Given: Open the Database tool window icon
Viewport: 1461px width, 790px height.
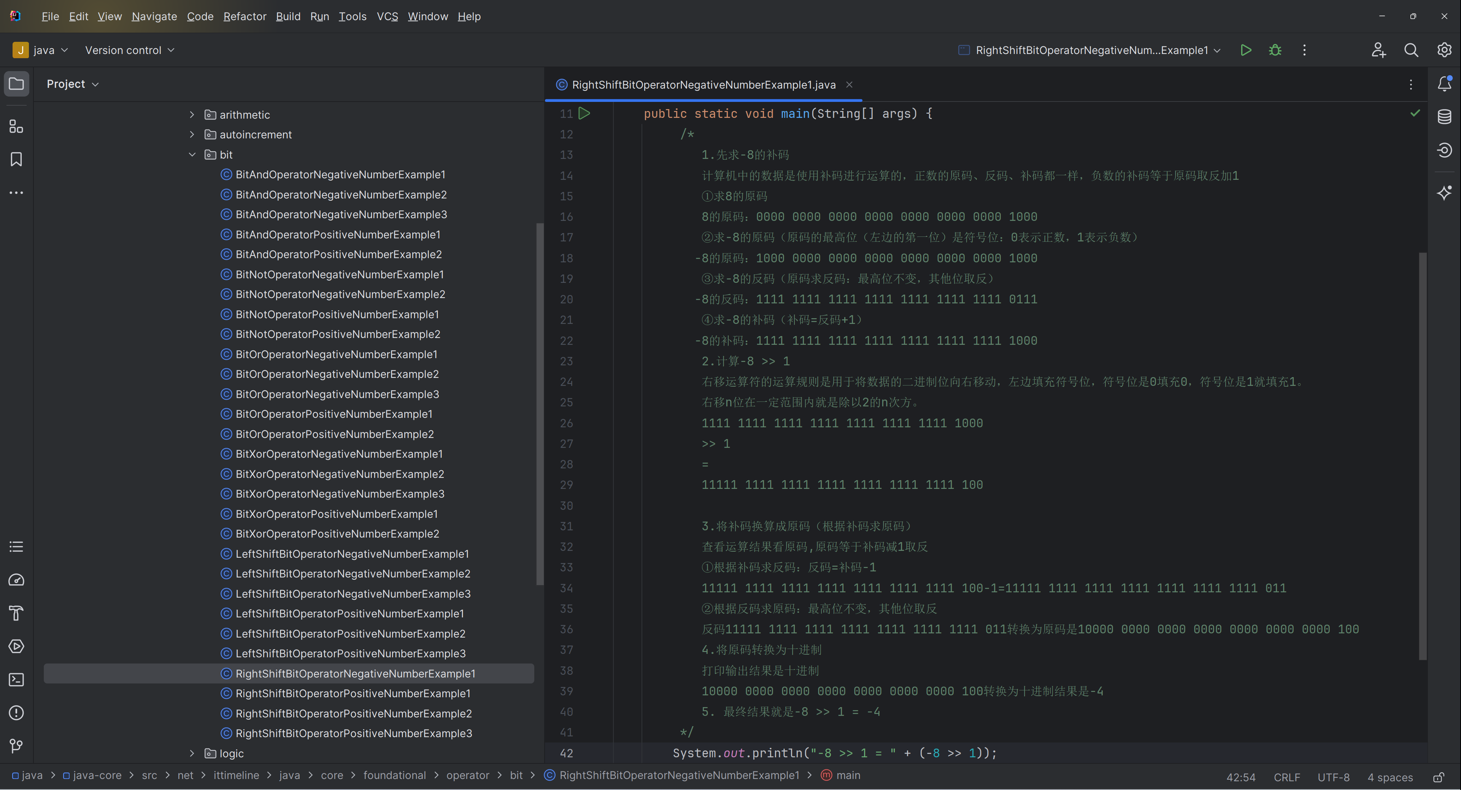Looking at the screenshot, I should click(x=1444, y=117).
